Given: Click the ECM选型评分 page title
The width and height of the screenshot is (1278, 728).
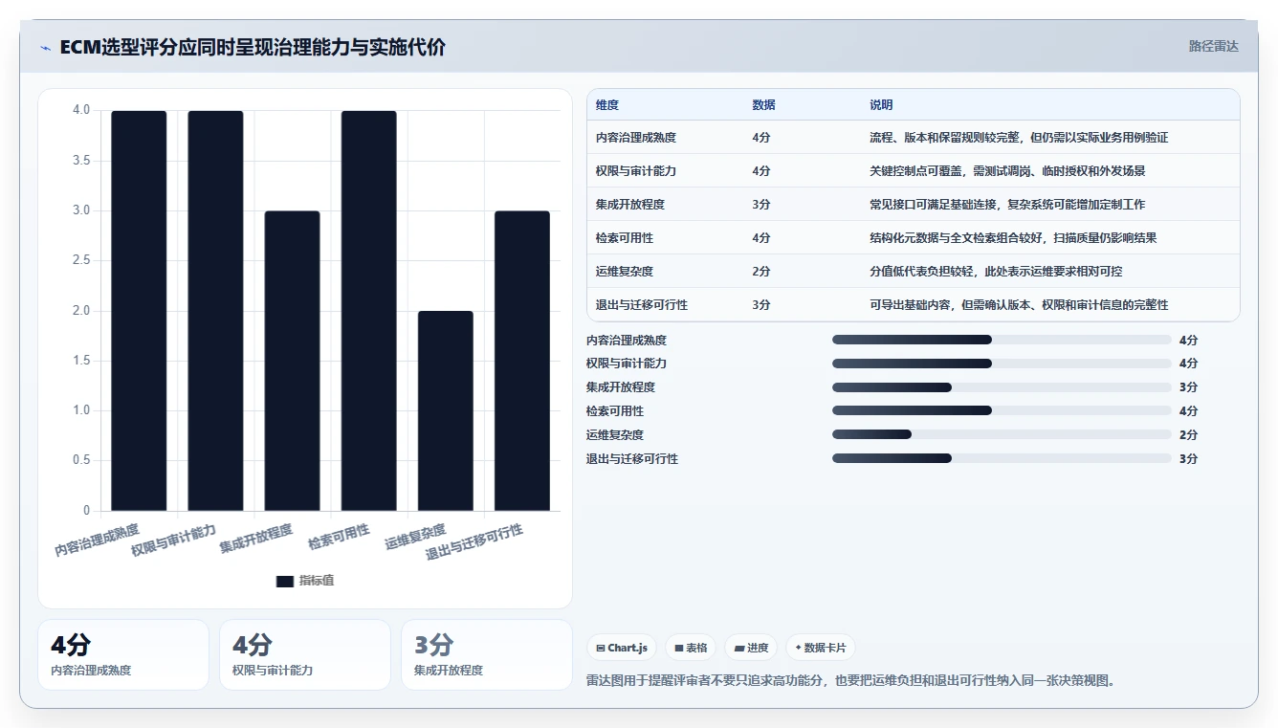Looking at the screenshot, I should click(x=253, y=47).
